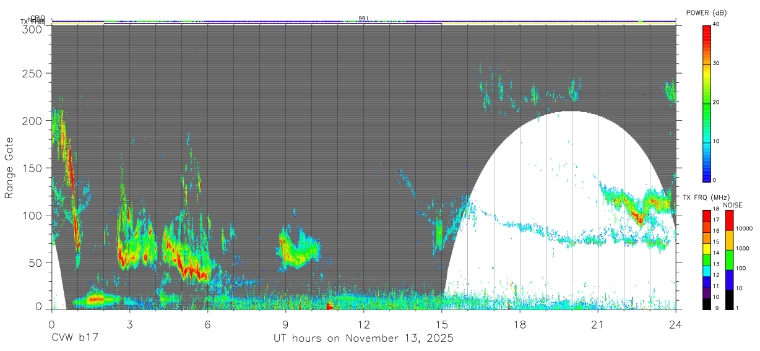760x351 pixels.
Task: Click the orange-yellow segment of the NOISE bar
Action: point(729,240)
